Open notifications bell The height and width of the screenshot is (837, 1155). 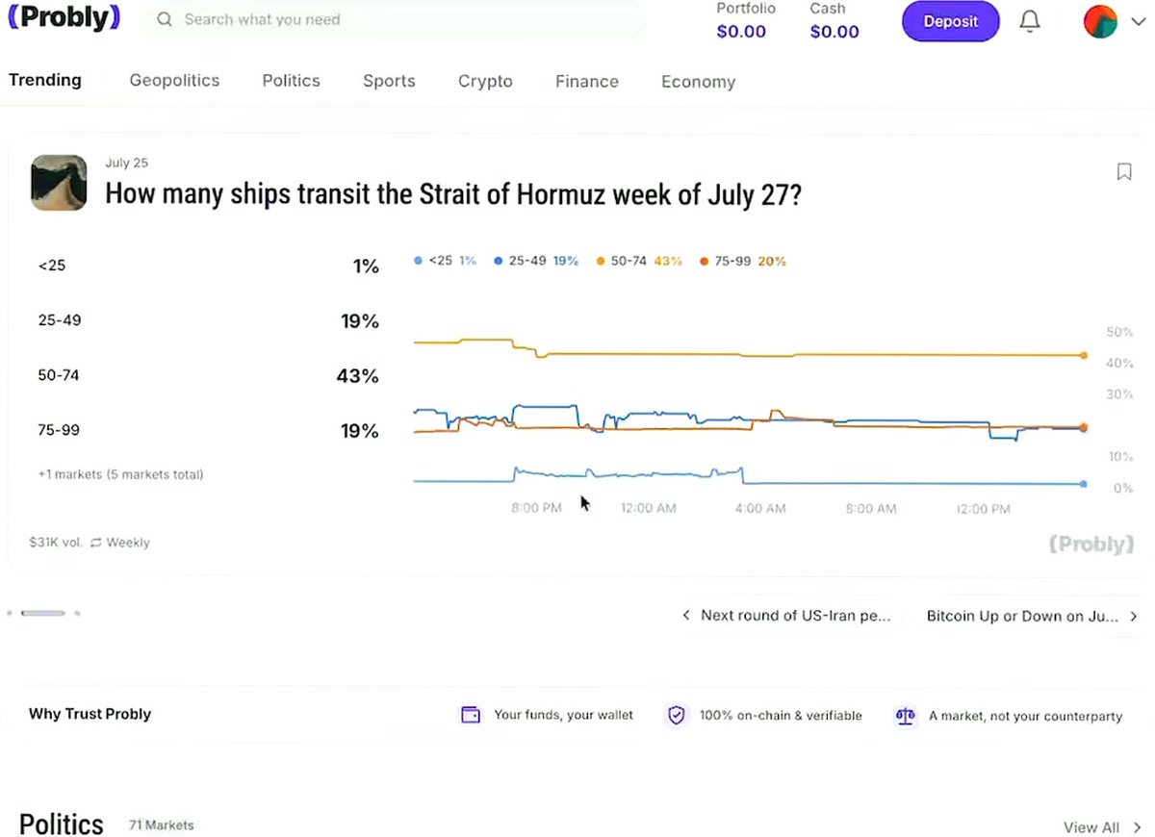[x=1030, y=21]
